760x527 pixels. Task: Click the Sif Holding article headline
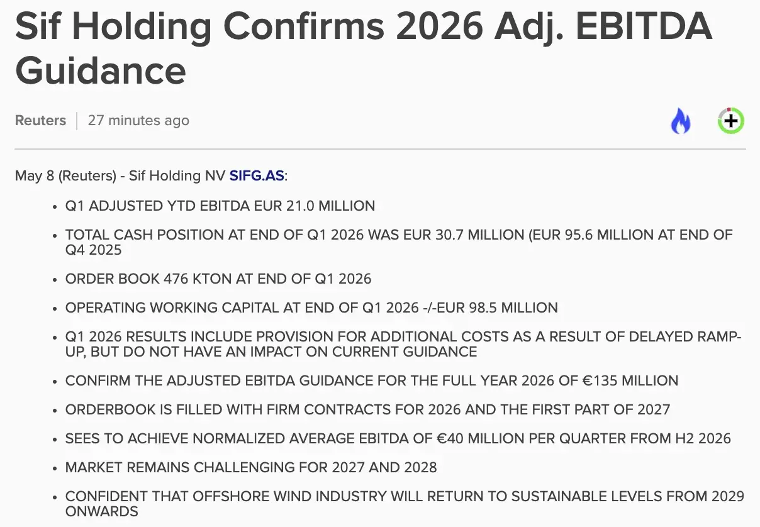click(x=363, y=48)
